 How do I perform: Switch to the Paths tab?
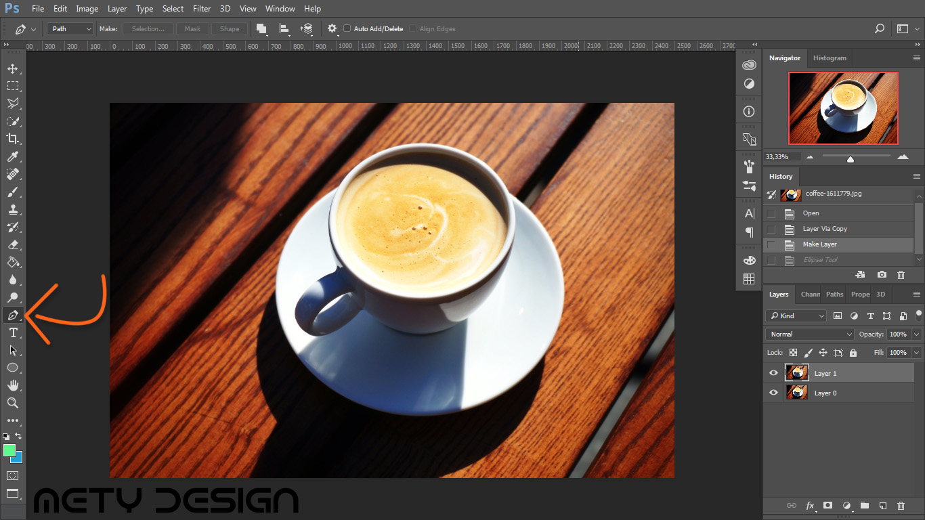[x=835, y=295]
